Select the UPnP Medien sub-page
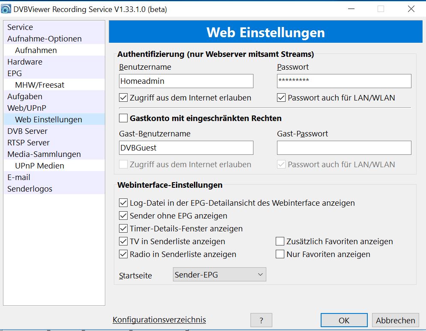Viewport: 426px width, 331px height. point(54,165)
